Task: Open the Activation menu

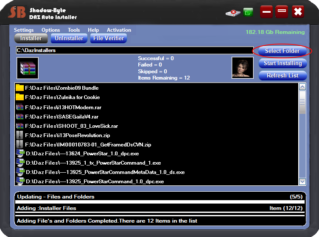Action: (x=119, y=30)
